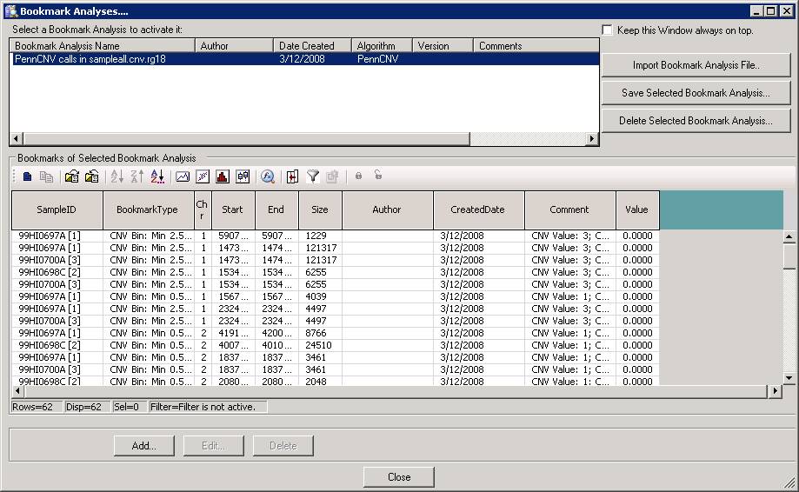
Task: Click the Author column header in bookmarks grid
Action: point(388,209)
